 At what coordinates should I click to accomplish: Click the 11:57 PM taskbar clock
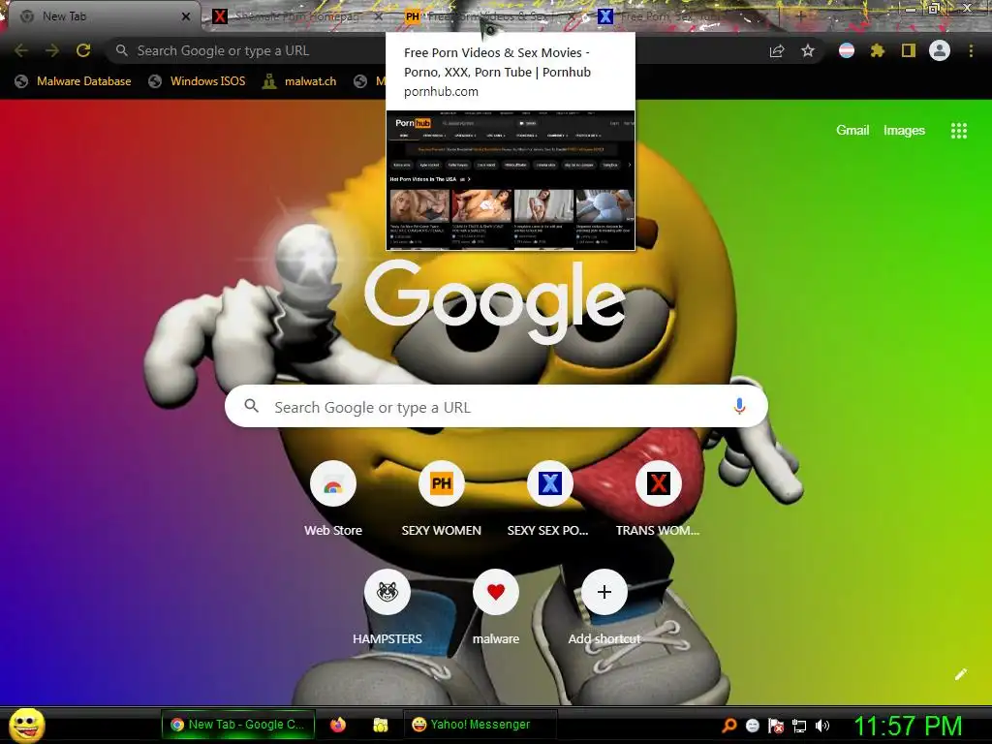(x=908, y=726)
